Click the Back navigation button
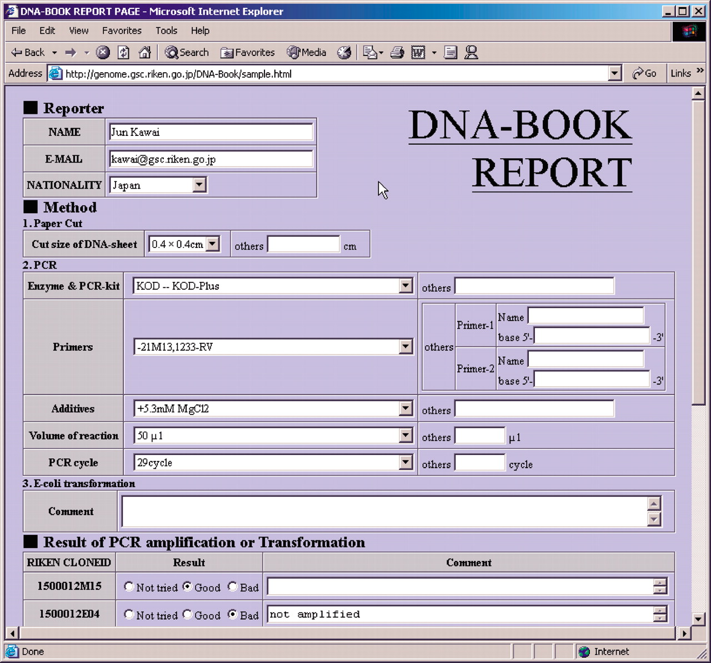This screenshot has width=711, height=663. (x=28, y=52)
